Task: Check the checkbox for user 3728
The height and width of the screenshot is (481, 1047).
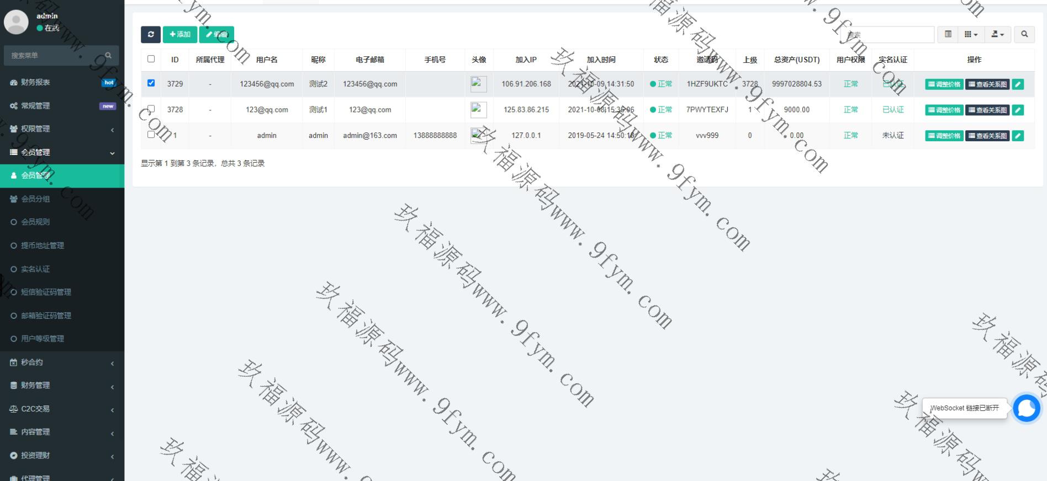Action: pos(151,109)
